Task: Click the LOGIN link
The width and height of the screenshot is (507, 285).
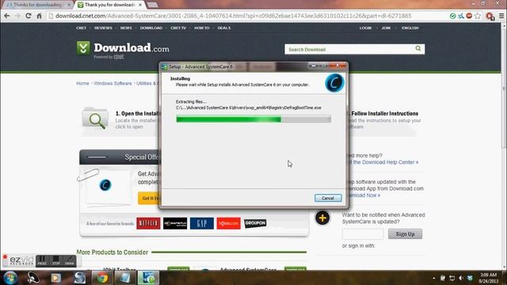Action: click(365, 28)
